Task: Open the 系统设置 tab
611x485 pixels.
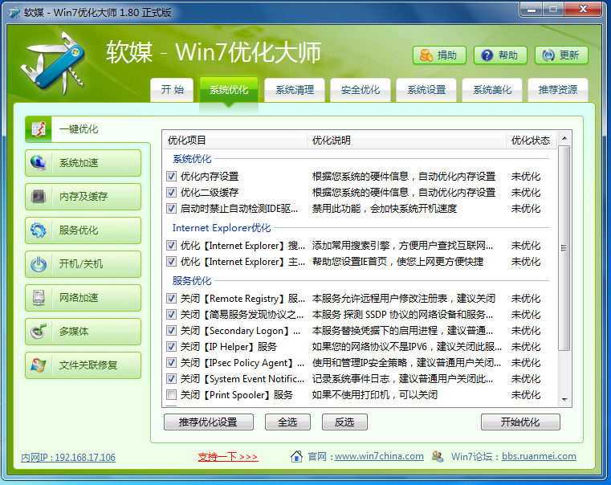Action: tap(426, 90)
